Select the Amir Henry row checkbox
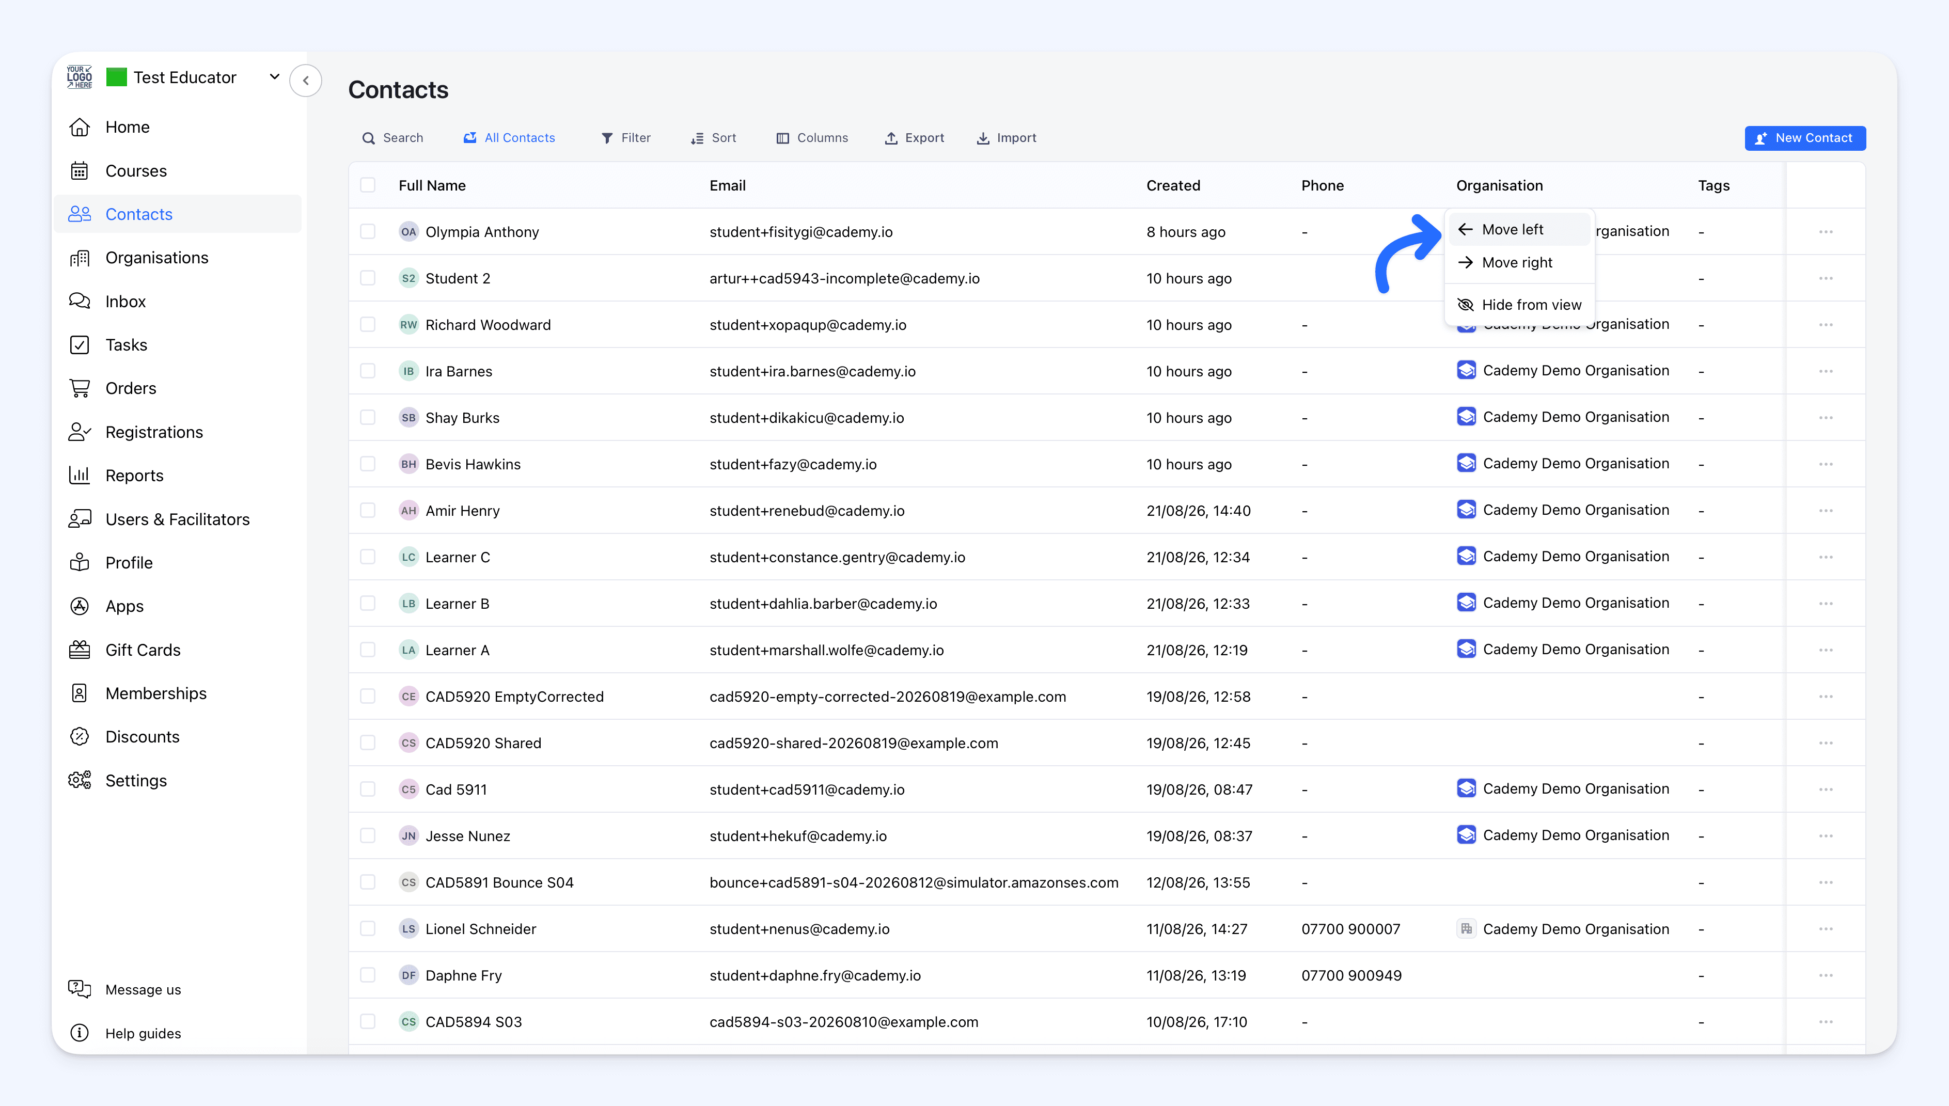Viewport: 1949px width, 1106px height. tap(368, 511)
